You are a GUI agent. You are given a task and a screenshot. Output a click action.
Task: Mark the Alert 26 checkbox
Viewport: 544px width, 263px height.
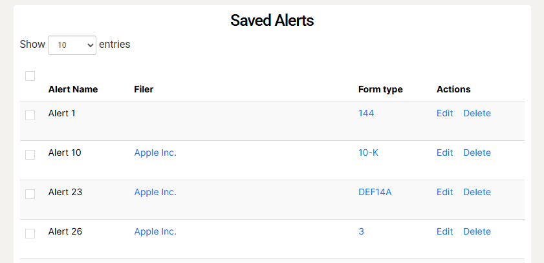[30, 234]
